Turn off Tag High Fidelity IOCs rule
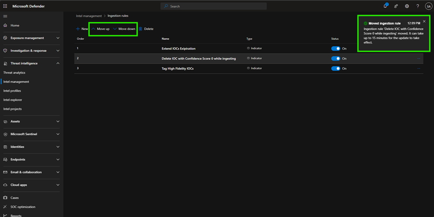 pyautogui.click(x=336, y=68)
